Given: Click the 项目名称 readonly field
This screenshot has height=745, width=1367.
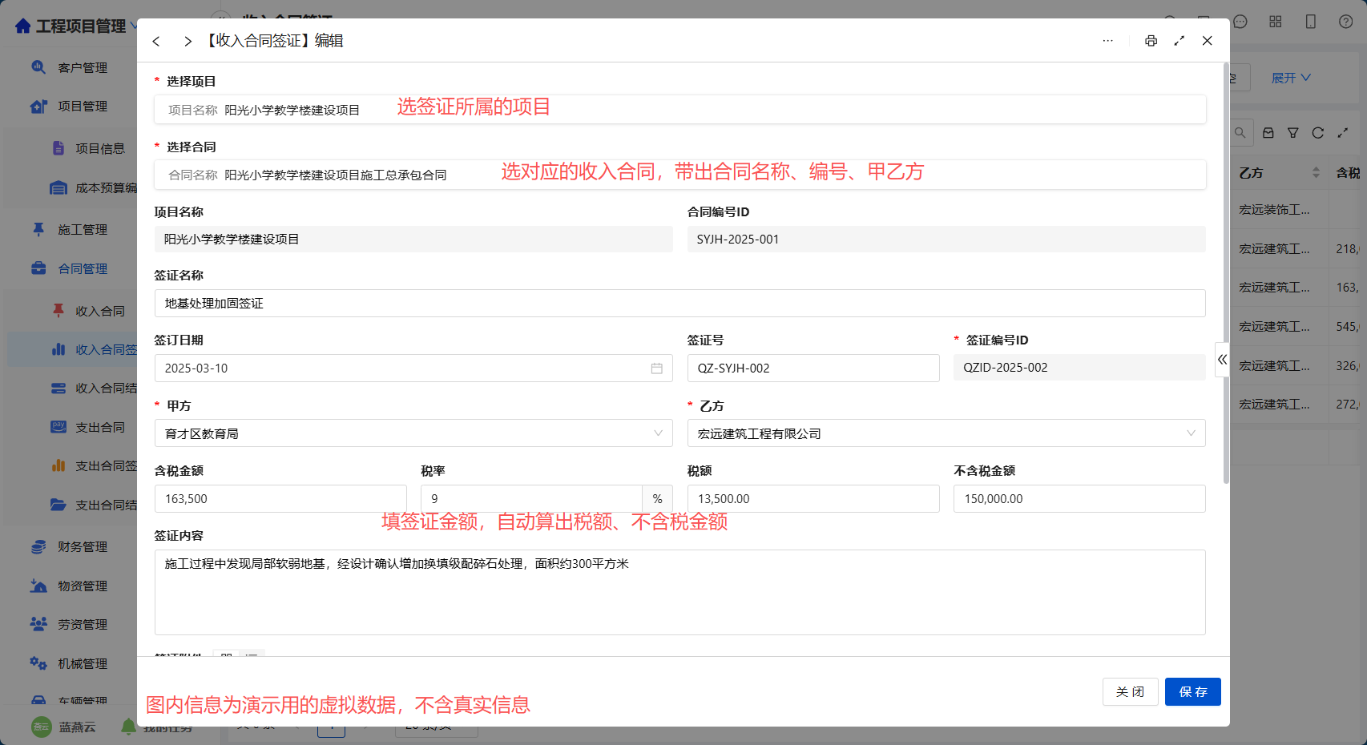Looking at the screenshot, I should point(413,240).
